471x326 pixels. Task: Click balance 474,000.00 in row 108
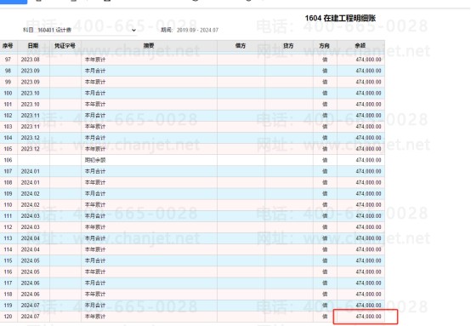coord(369,182)
